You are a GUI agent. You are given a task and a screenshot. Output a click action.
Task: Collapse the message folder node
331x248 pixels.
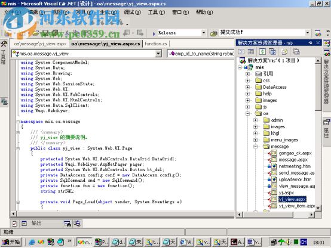256,147
